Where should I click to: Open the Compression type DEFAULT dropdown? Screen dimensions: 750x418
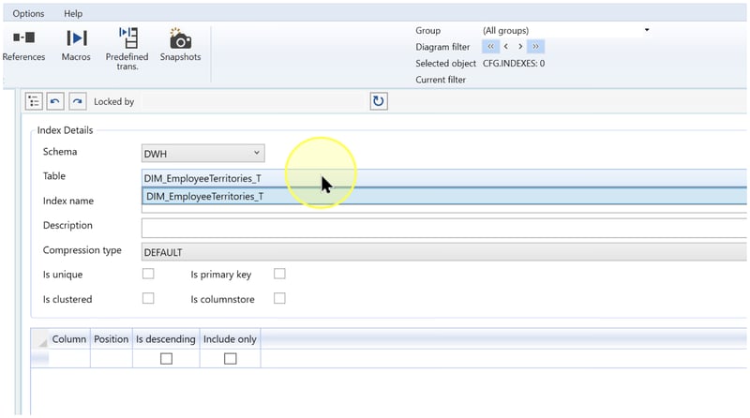click(443, 252)
